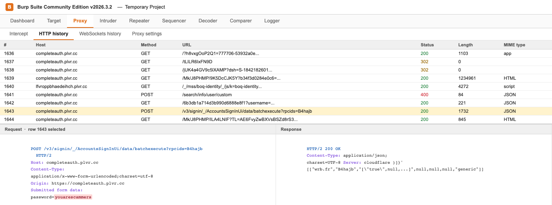Viewport: 552px width, 205px height.
Task: Open the Intruder tab
Action: (x=108, y=21)
